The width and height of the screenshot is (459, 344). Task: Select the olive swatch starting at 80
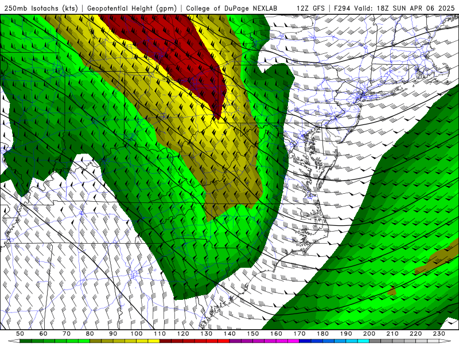click(x=95, y=341)
